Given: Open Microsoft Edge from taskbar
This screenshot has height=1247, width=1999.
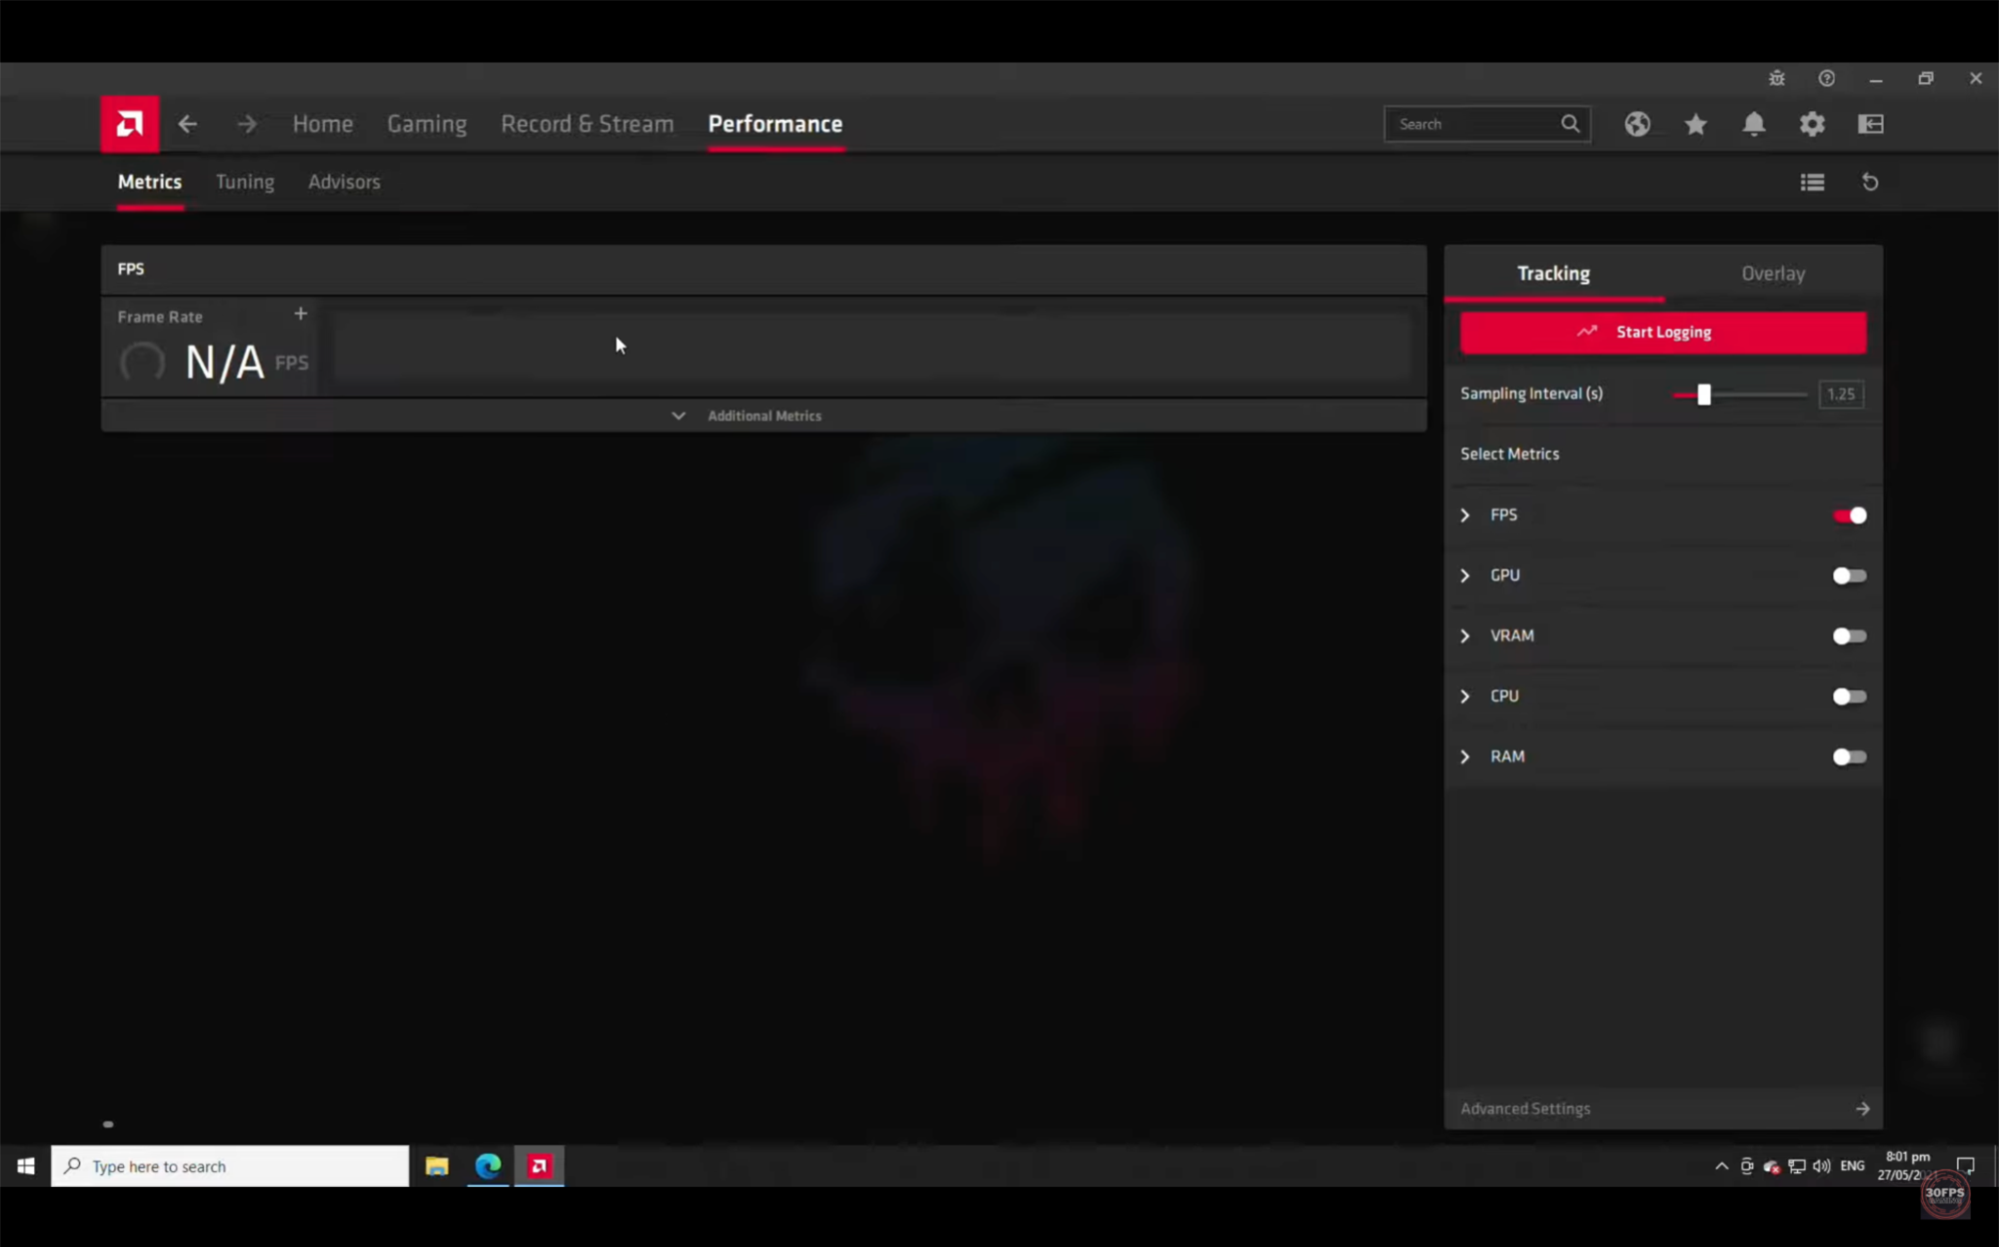Looking at the screenshot, I should point(488,1166).
